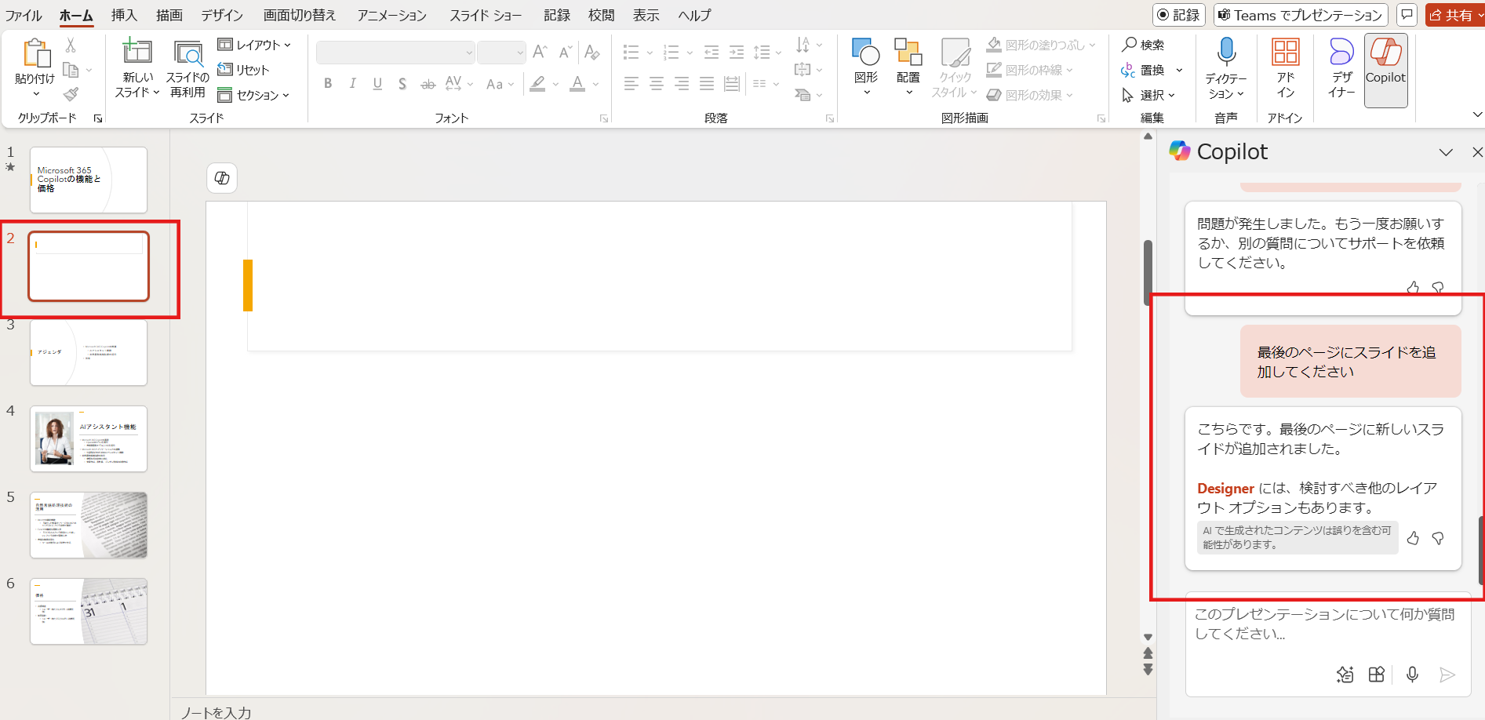Increase font size with the larger A icon
The height and width of the screenshot is (720, 1485).
click(x=540, y=52)
